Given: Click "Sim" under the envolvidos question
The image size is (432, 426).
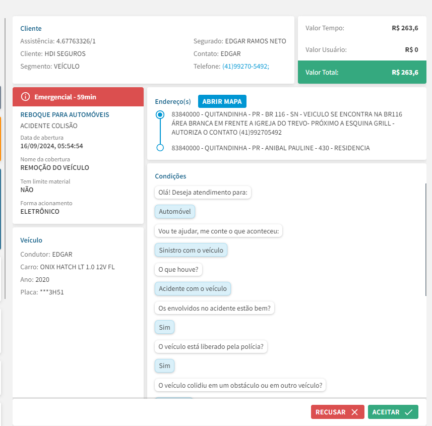Looking at the screenshot, I should [x=164, y=327].
